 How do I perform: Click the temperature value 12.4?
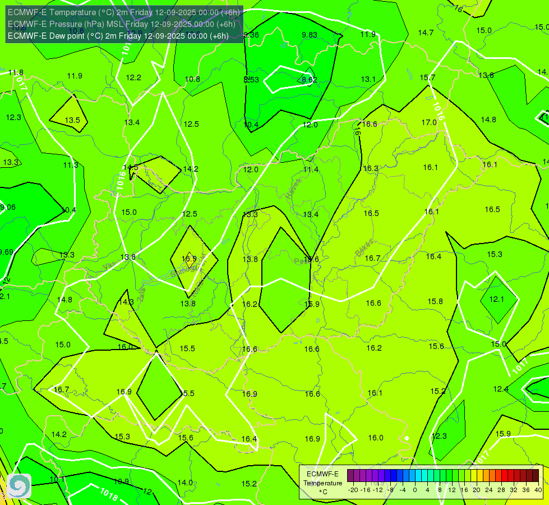[501, 389]
